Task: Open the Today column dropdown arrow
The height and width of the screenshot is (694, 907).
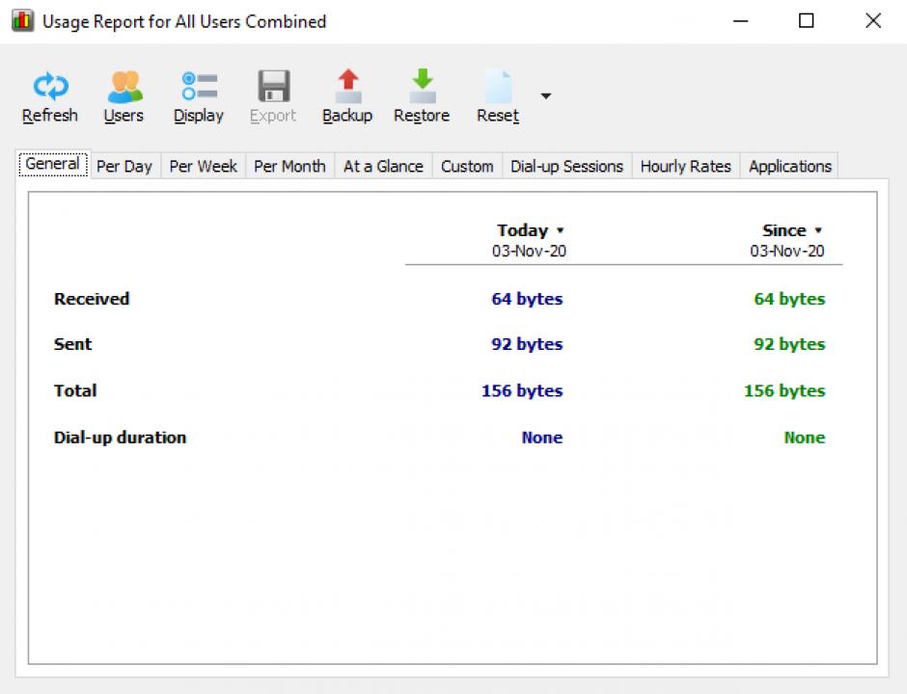Action: 560,230
